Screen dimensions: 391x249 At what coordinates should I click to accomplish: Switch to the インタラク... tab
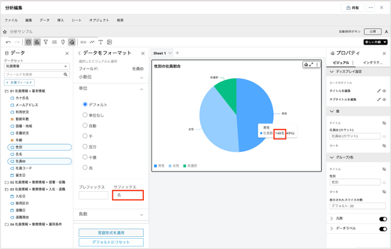click(x=373, y=63)
